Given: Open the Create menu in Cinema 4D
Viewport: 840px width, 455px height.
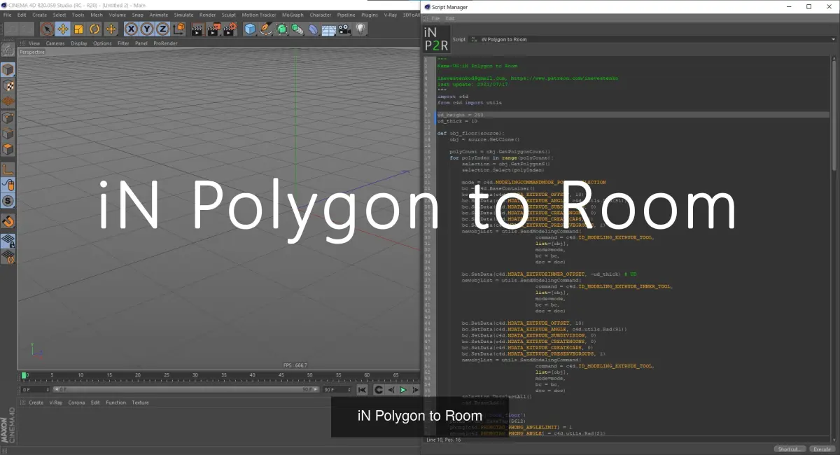Looking at the screenshot, I should pos(39,15).
